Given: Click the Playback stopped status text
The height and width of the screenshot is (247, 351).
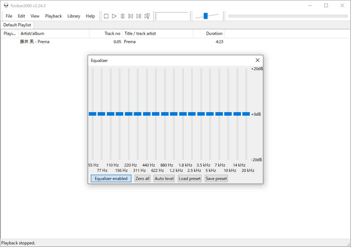Looking at the screenshot, I should tap(18, 243).
